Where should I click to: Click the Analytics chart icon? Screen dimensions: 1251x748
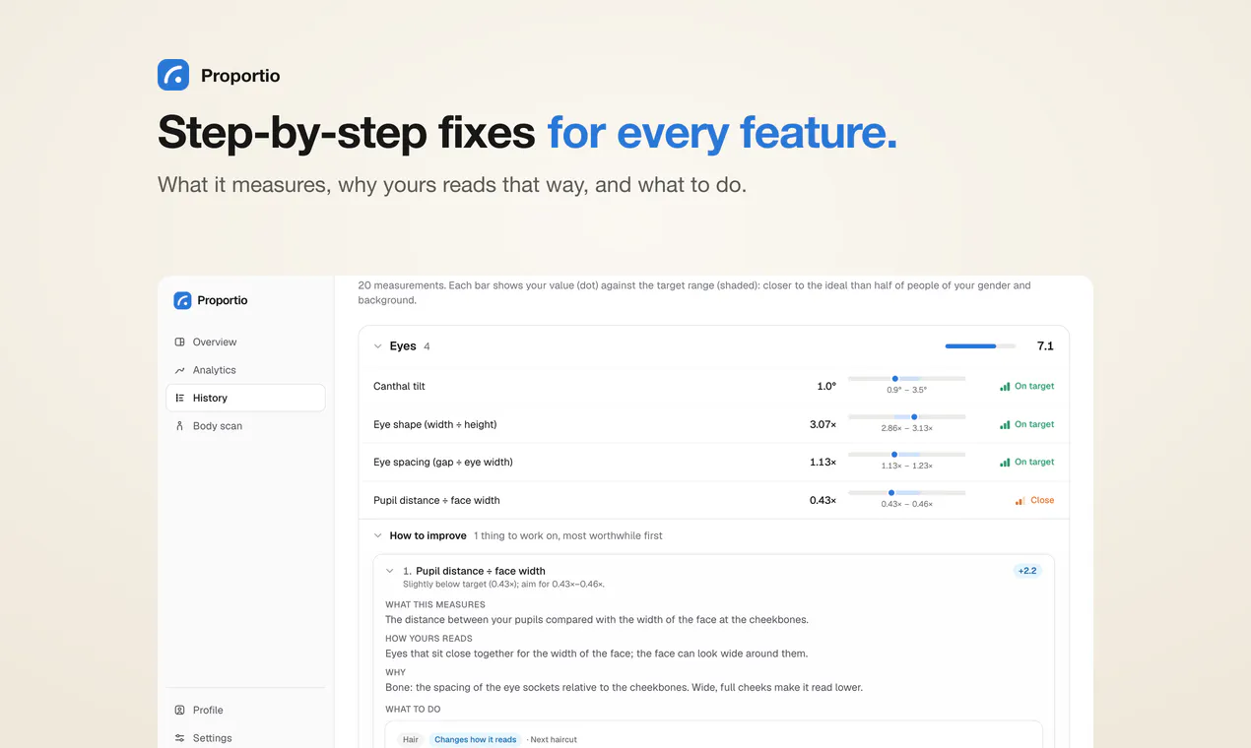coord(179,370)
